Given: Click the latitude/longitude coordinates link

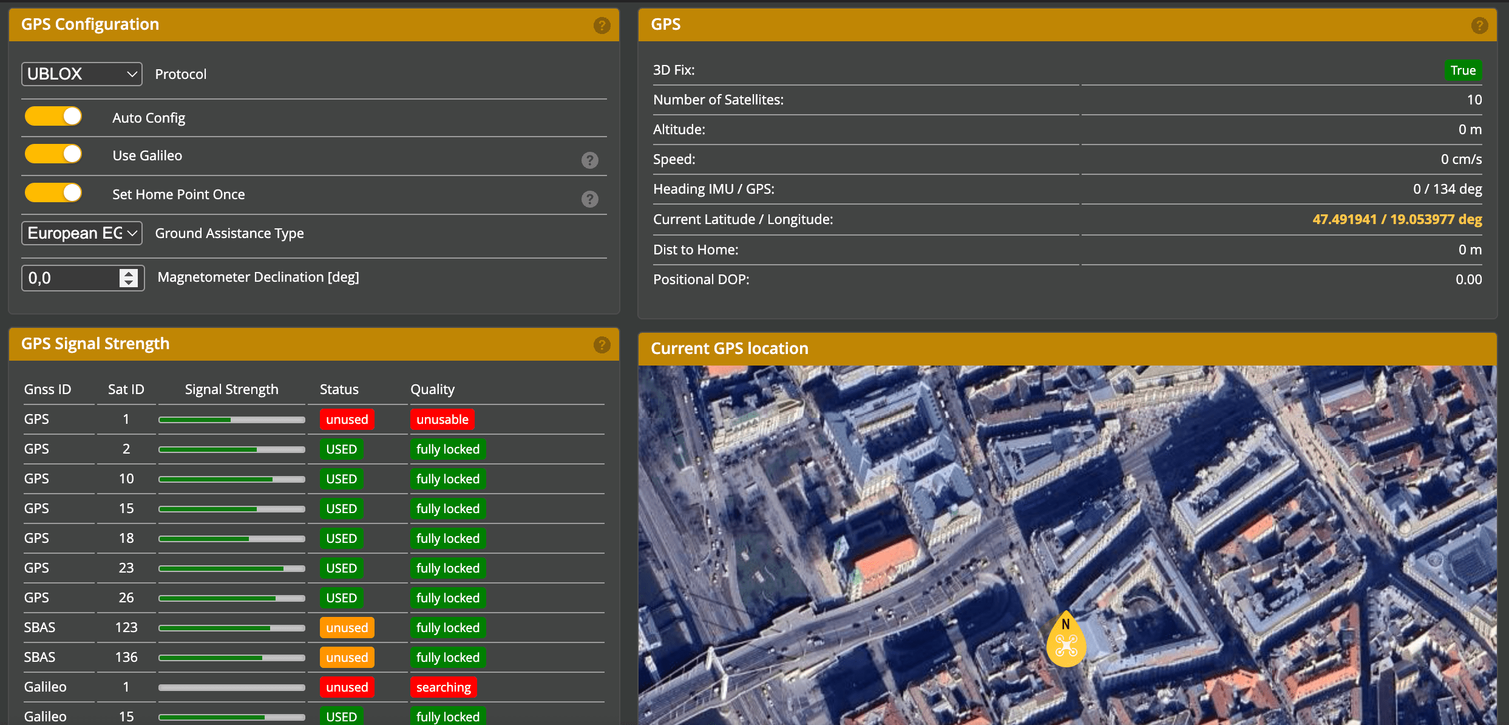Looking at the screenshot, I should pyautogui.click(x=1397, y=219).
